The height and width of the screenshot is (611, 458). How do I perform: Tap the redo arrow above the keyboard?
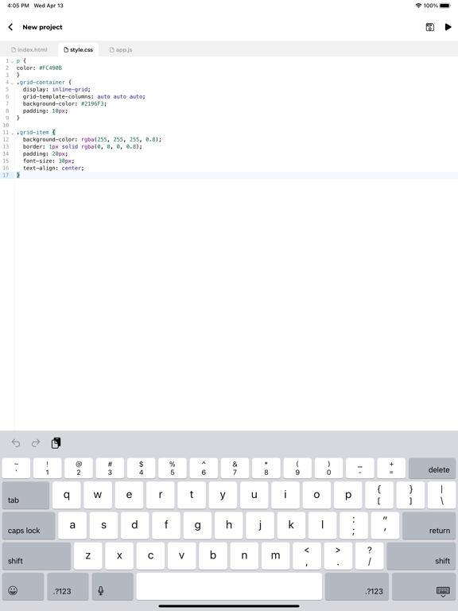[x=36, y=442]
